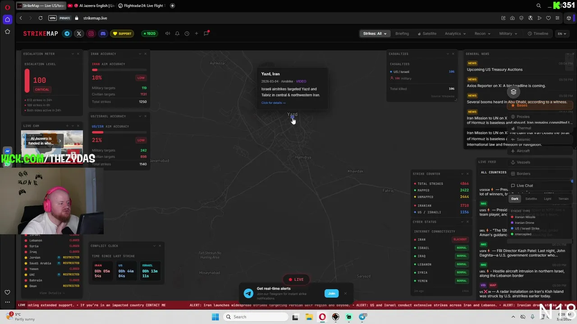Open StrikeMap Telegram channel icon
This screenshot has width=577, height=324.
[x=67, y=33]
